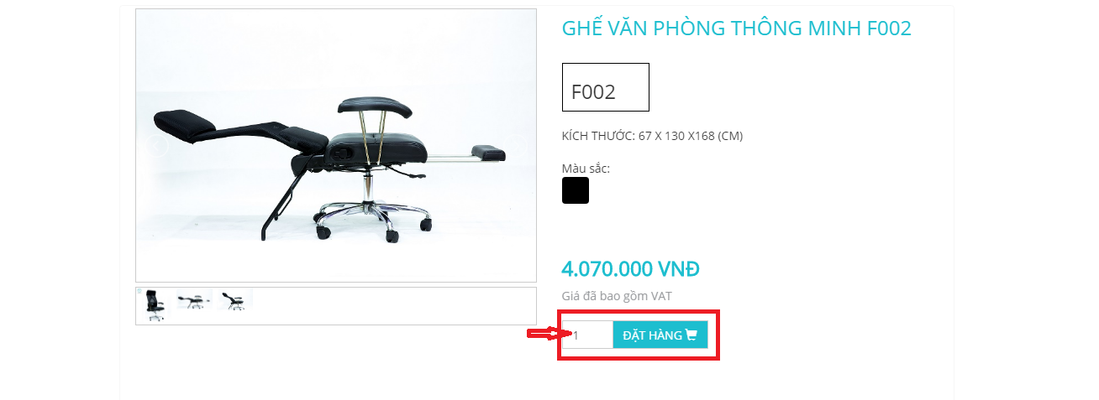Click the 4.070.000 VNĐ price text

point(630,269)
